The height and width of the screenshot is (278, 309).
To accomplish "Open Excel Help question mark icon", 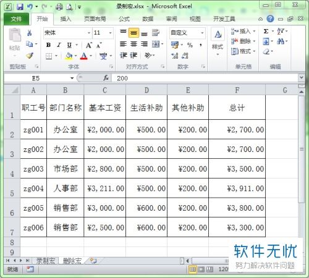I will [270, 19].
